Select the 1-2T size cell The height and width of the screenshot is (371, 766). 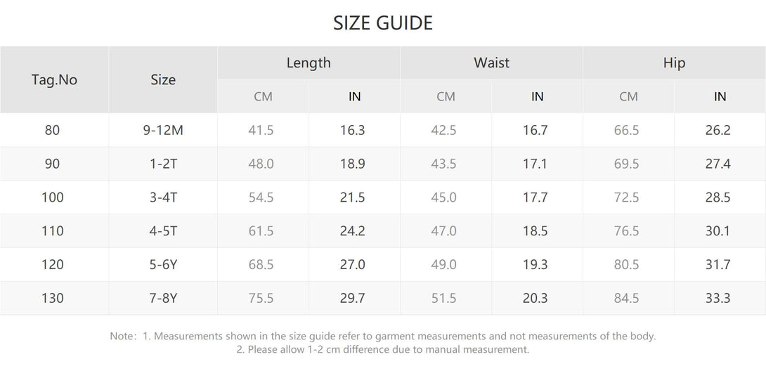(x=163, y=164)
